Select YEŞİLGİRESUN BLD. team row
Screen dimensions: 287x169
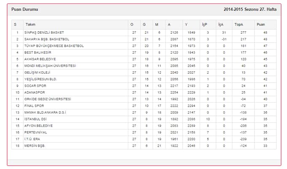[144, 79]
